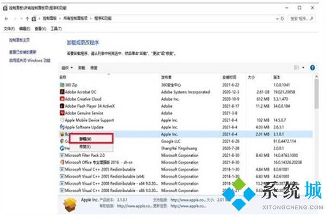The height and width of the screenshot is (217, 326).
Task: Click 'ShangHai Yingshuang' publisher cell
Action: pyautogui.click(x=179, y=148)
